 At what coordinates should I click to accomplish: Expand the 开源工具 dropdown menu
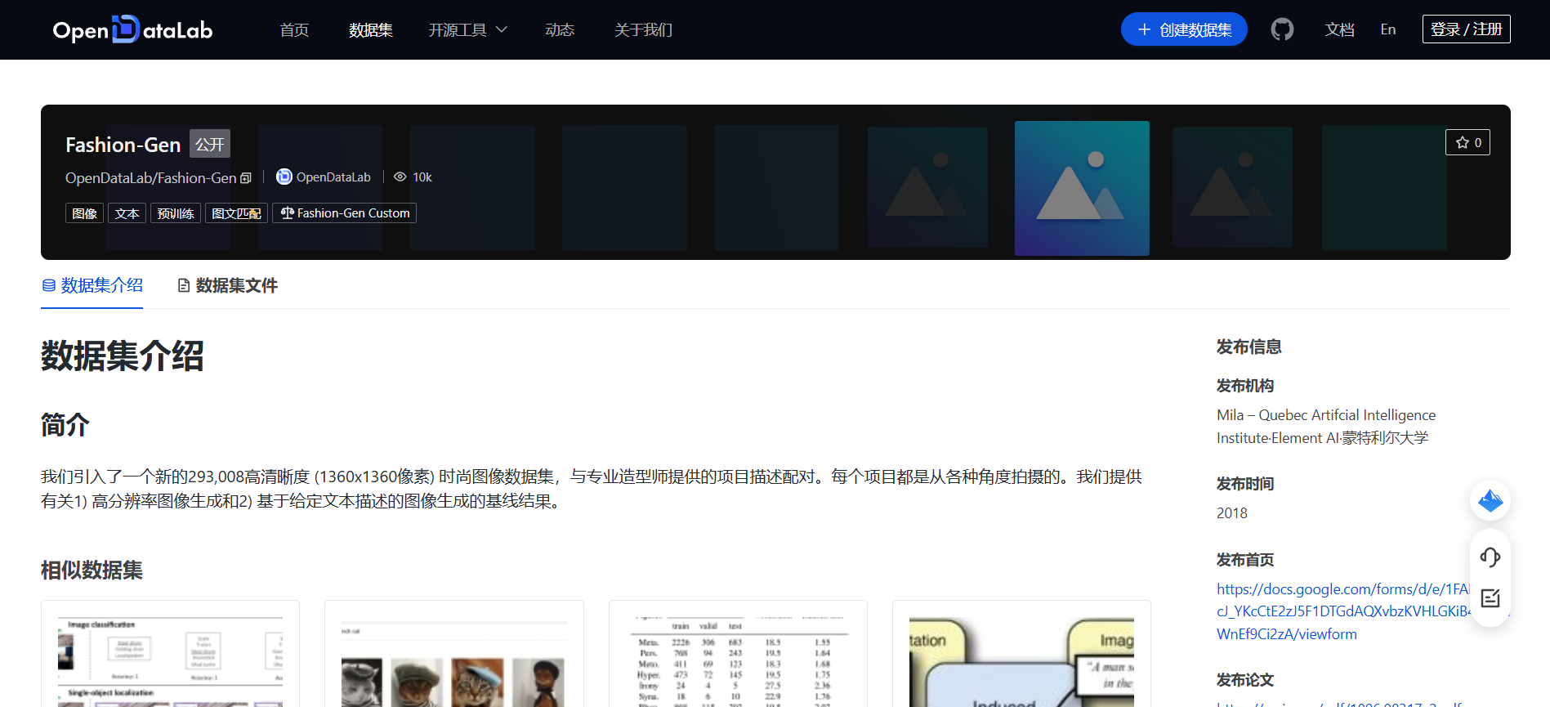[468, 29]
